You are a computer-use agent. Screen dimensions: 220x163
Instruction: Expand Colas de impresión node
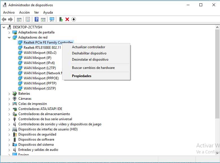click(9, 104)
